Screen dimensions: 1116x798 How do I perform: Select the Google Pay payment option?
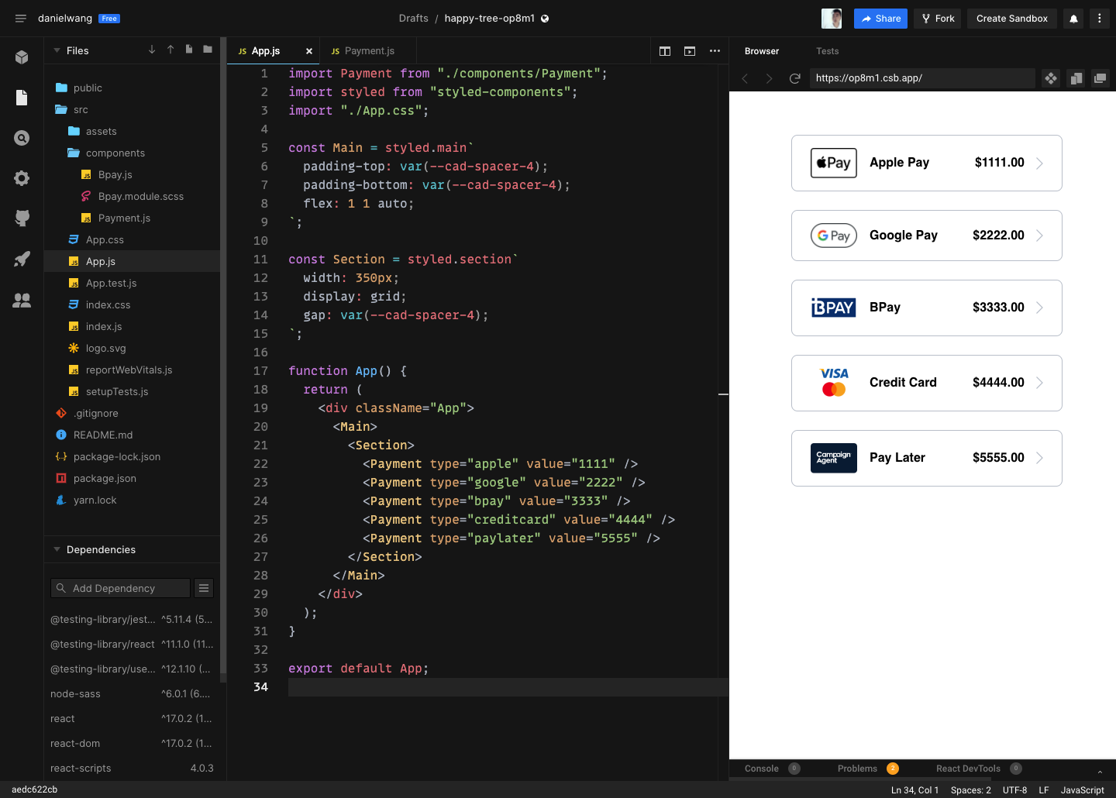(x=927, y=236)
